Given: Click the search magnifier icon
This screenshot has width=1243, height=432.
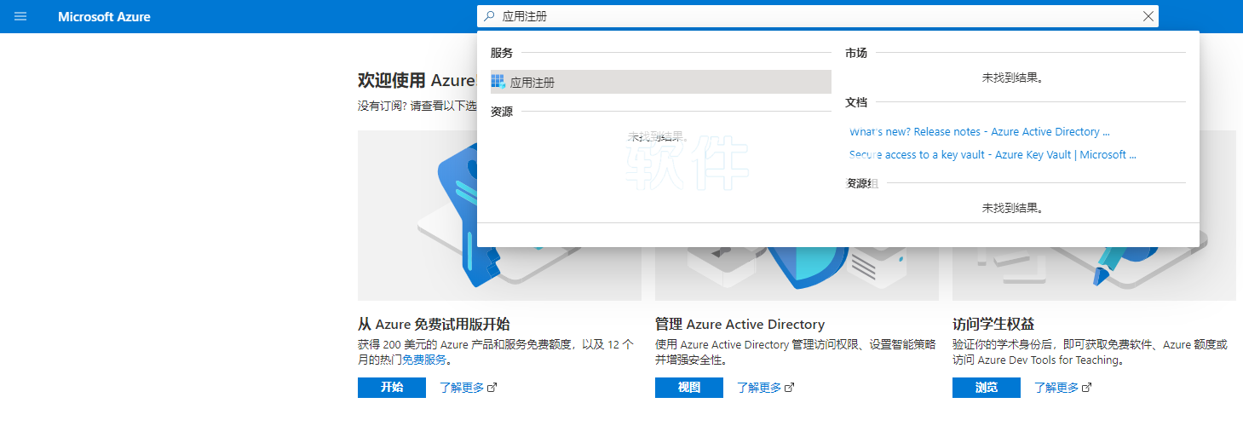Looking at the screenshot, I should [x=489, y=16].
